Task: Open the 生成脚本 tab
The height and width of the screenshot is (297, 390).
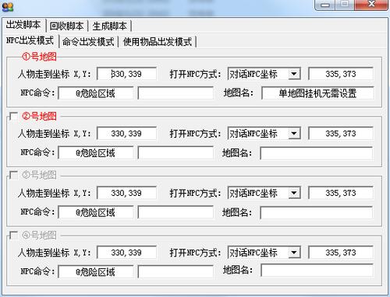Action: [x=110, y=26]
